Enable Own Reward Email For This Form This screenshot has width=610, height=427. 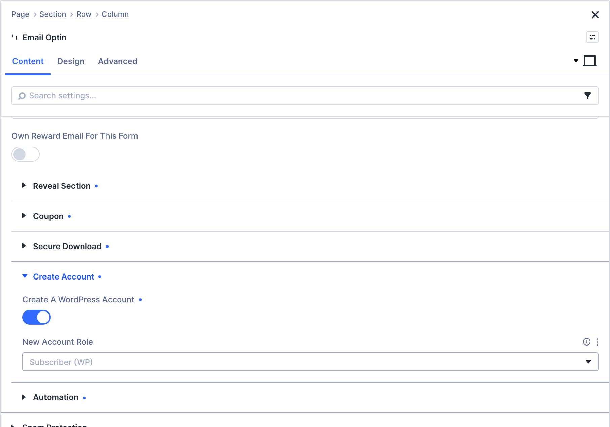(26, 154)
